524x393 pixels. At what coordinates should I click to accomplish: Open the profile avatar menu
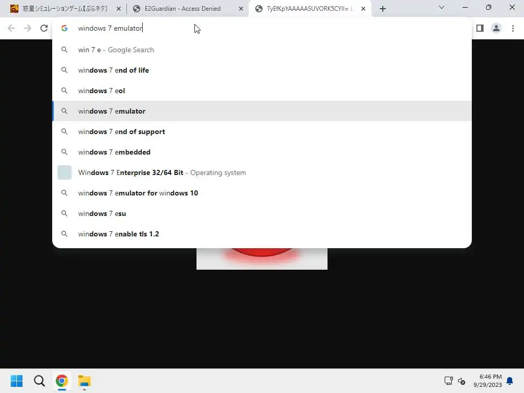(x=496, y=28)
